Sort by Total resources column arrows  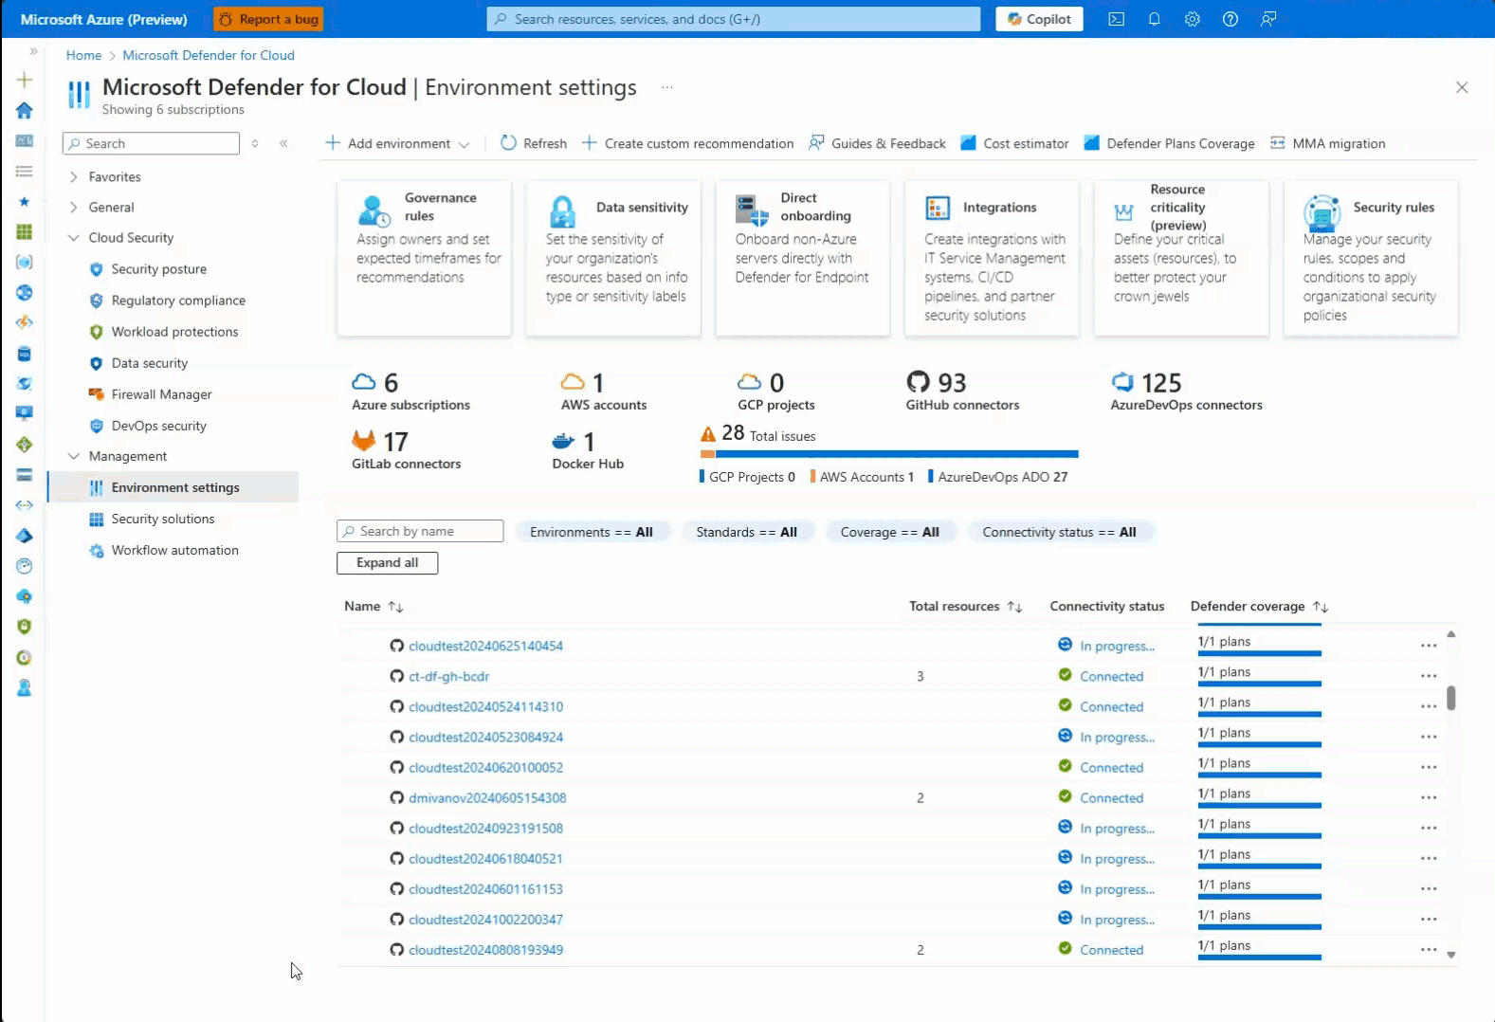(1014, 607)
